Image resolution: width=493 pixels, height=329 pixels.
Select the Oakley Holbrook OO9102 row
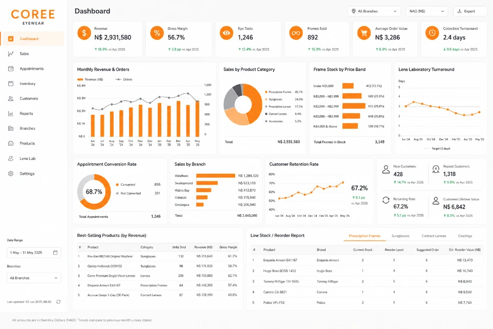[x=158, y=266]
